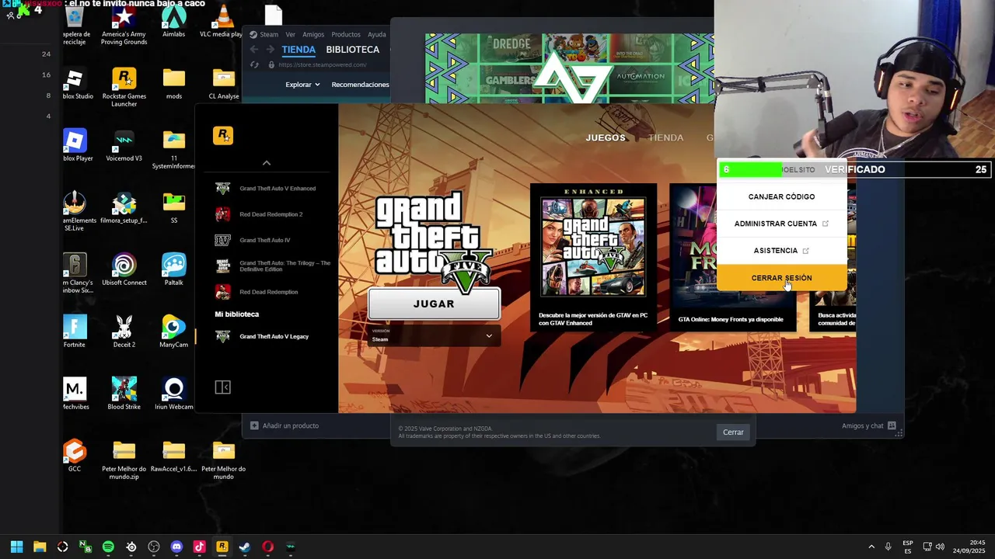Open Opera browser from taskbar

tap(267, 547)
